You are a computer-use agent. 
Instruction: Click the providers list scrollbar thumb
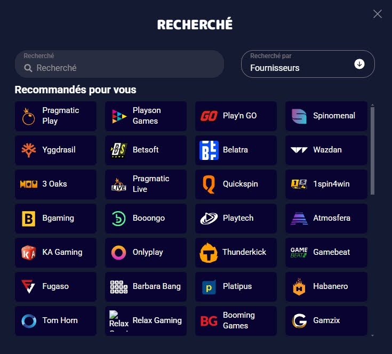pyautogui.click(x=372, y=151)
